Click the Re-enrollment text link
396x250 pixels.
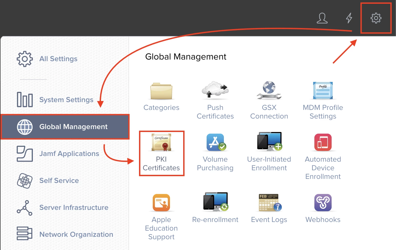click(x=215, y=220)
